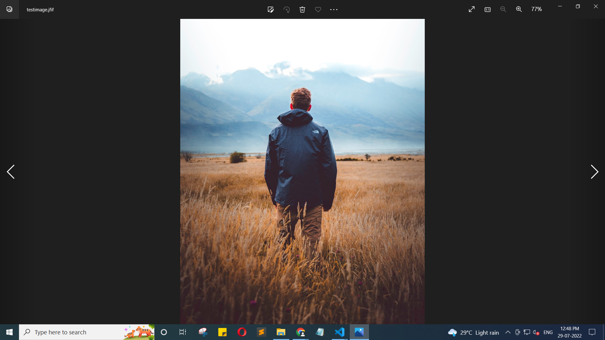Open the weather 29°C Light rain widget

click(x=474, y=332)
